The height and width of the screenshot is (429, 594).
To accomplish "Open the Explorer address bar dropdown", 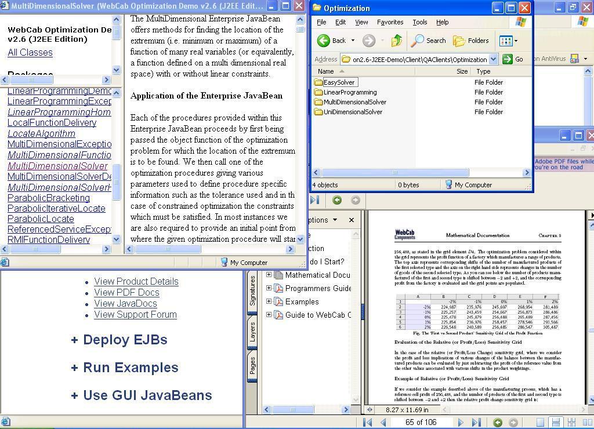I will click(x=493, y=59).
